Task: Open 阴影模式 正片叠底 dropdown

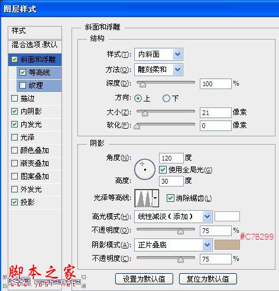Action: tap(173, 245)
